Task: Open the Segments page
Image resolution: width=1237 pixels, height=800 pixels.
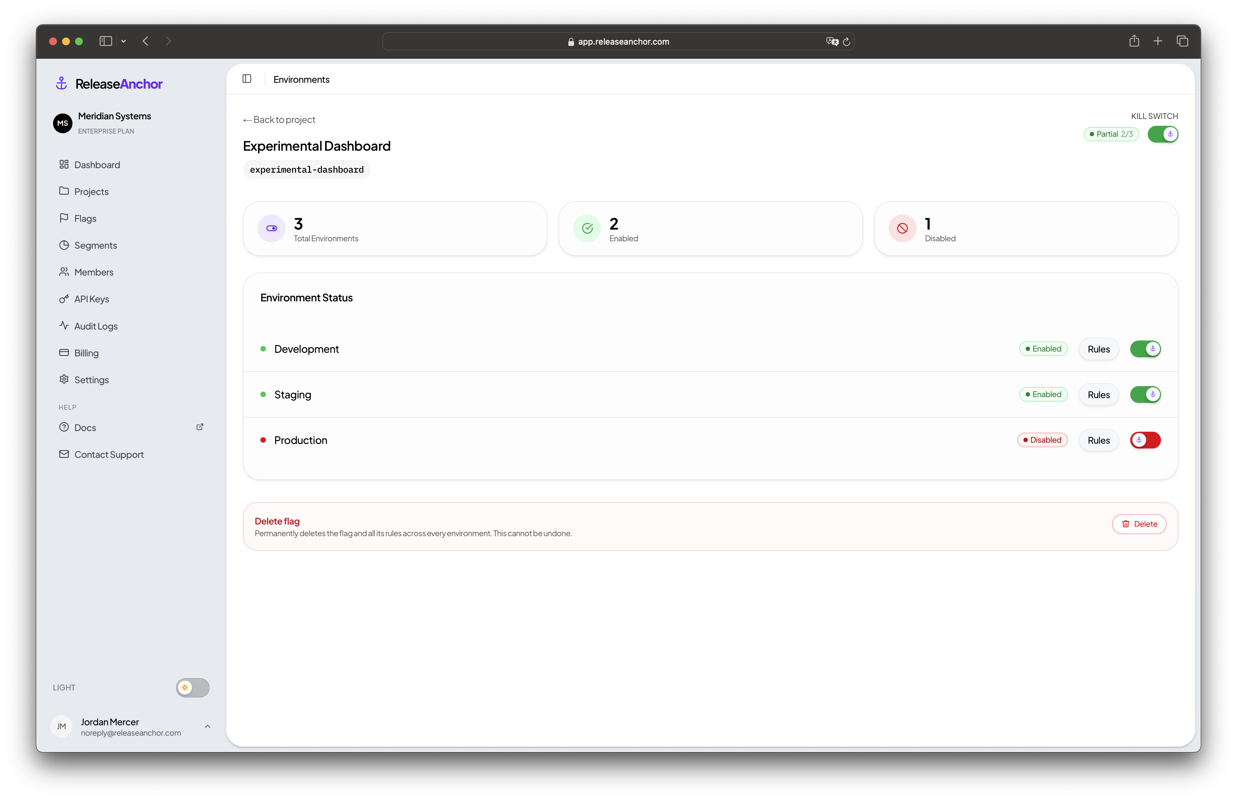Action: (x=131, y=245)
